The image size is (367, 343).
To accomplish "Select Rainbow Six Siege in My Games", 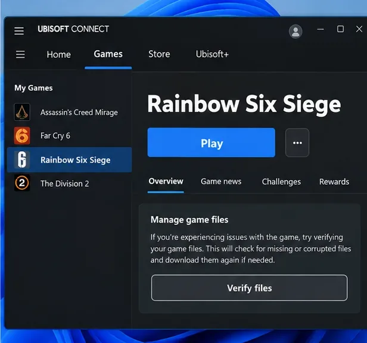I will [x=69, y=160].
